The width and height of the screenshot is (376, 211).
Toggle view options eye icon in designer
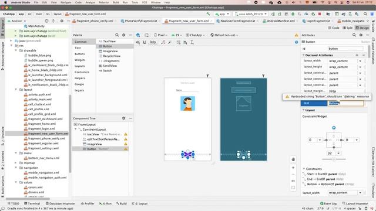pos(138,42)
